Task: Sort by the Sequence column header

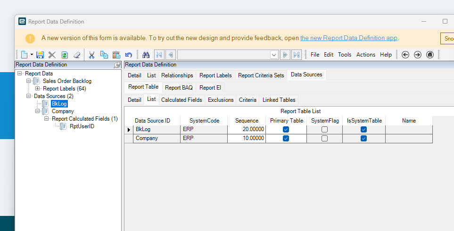Action: (247, 121)
